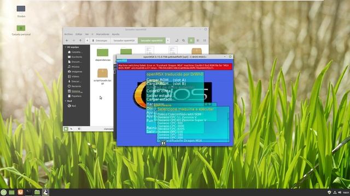
Task: Select Descargas breadcrumb in path bar
Action: point(100,40)
